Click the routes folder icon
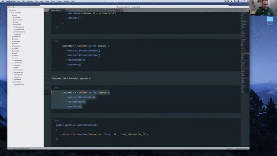 tap(13, 49)
